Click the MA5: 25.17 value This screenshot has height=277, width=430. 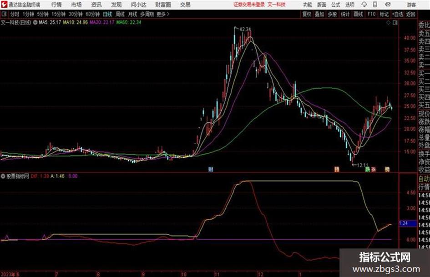[50, 22]
